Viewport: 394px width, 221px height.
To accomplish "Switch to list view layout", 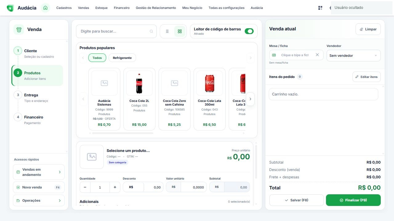I will (x=167, y=31).
